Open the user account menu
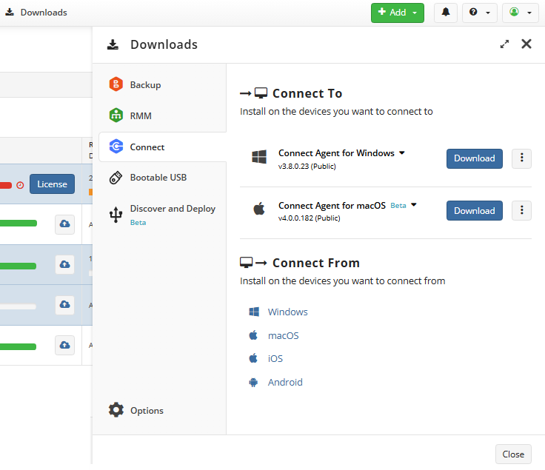The height and width of the screenshot is (470, 545). 520,13
